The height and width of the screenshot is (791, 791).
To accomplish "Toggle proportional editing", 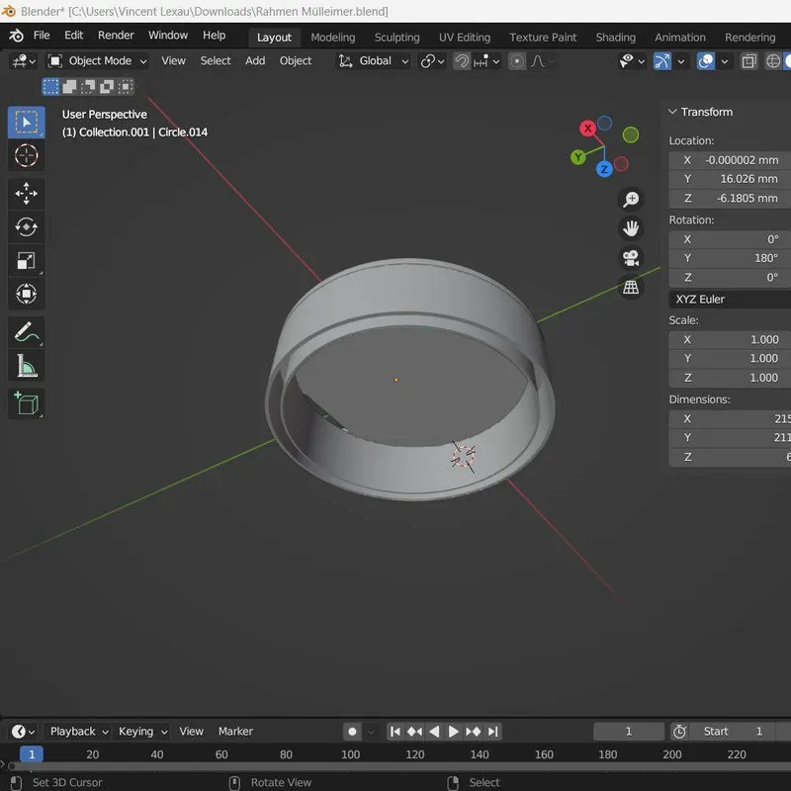I will click(x=517, y=61).
